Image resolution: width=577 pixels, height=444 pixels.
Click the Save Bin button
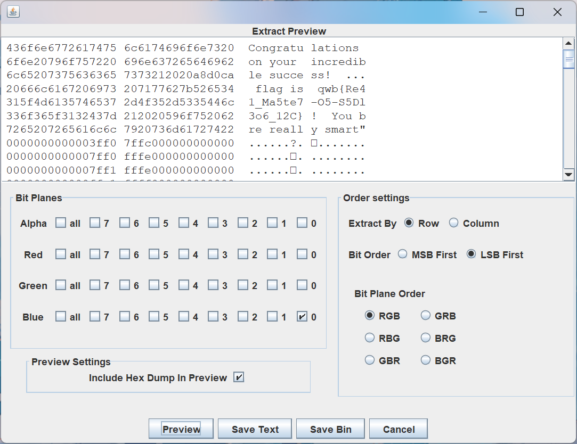[330, 429]
